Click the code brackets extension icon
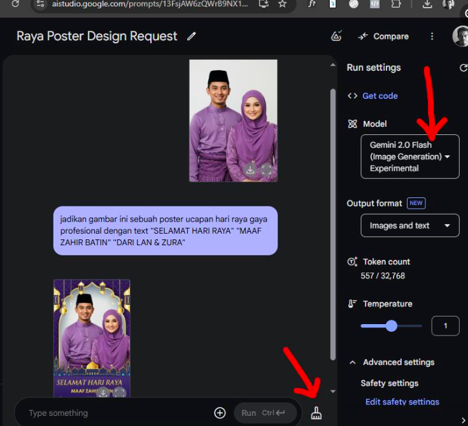 (x=374, y=4)
